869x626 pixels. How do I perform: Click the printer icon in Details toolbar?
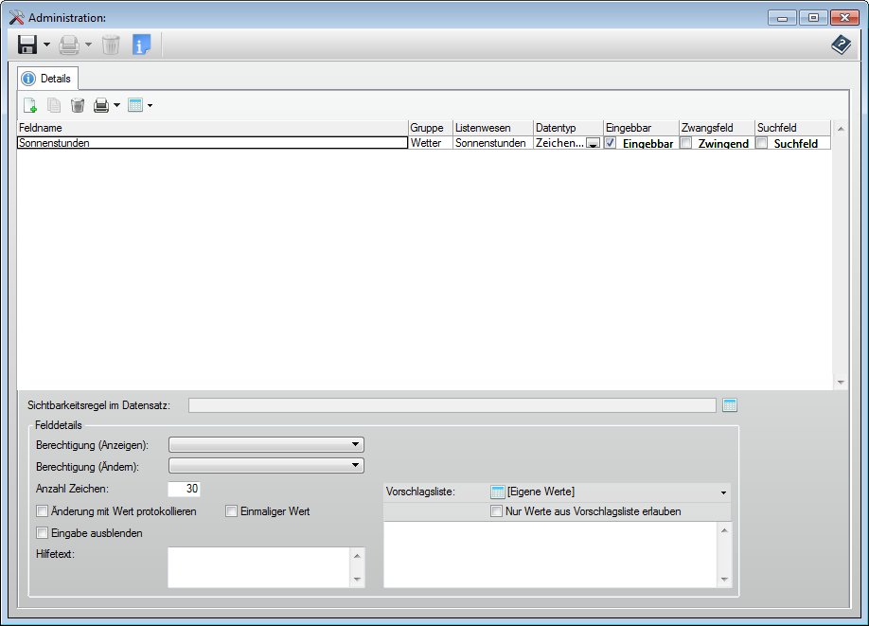[101, 105]
